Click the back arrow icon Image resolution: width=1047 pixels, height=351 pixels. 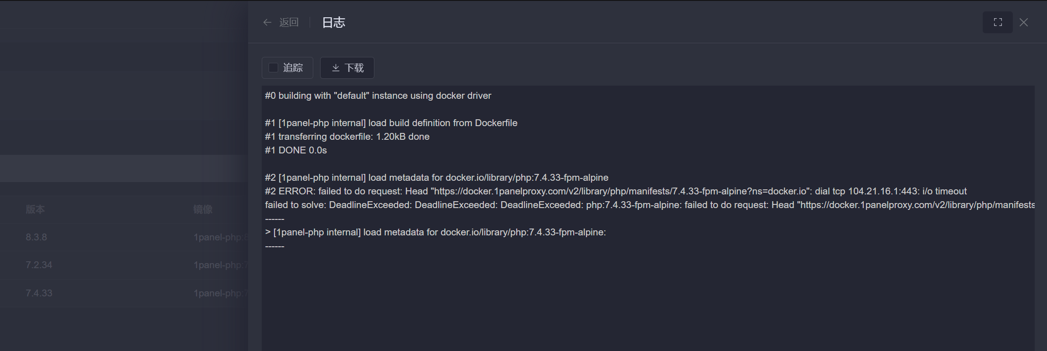(267, 22)
